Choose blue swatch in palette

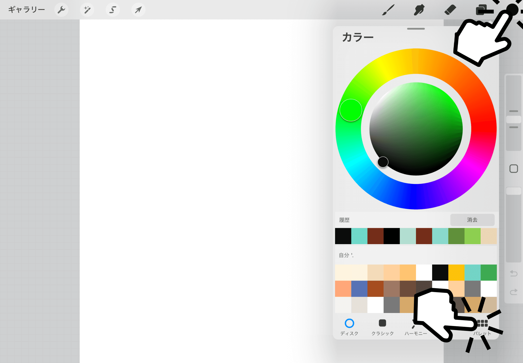tap(359, 289)
